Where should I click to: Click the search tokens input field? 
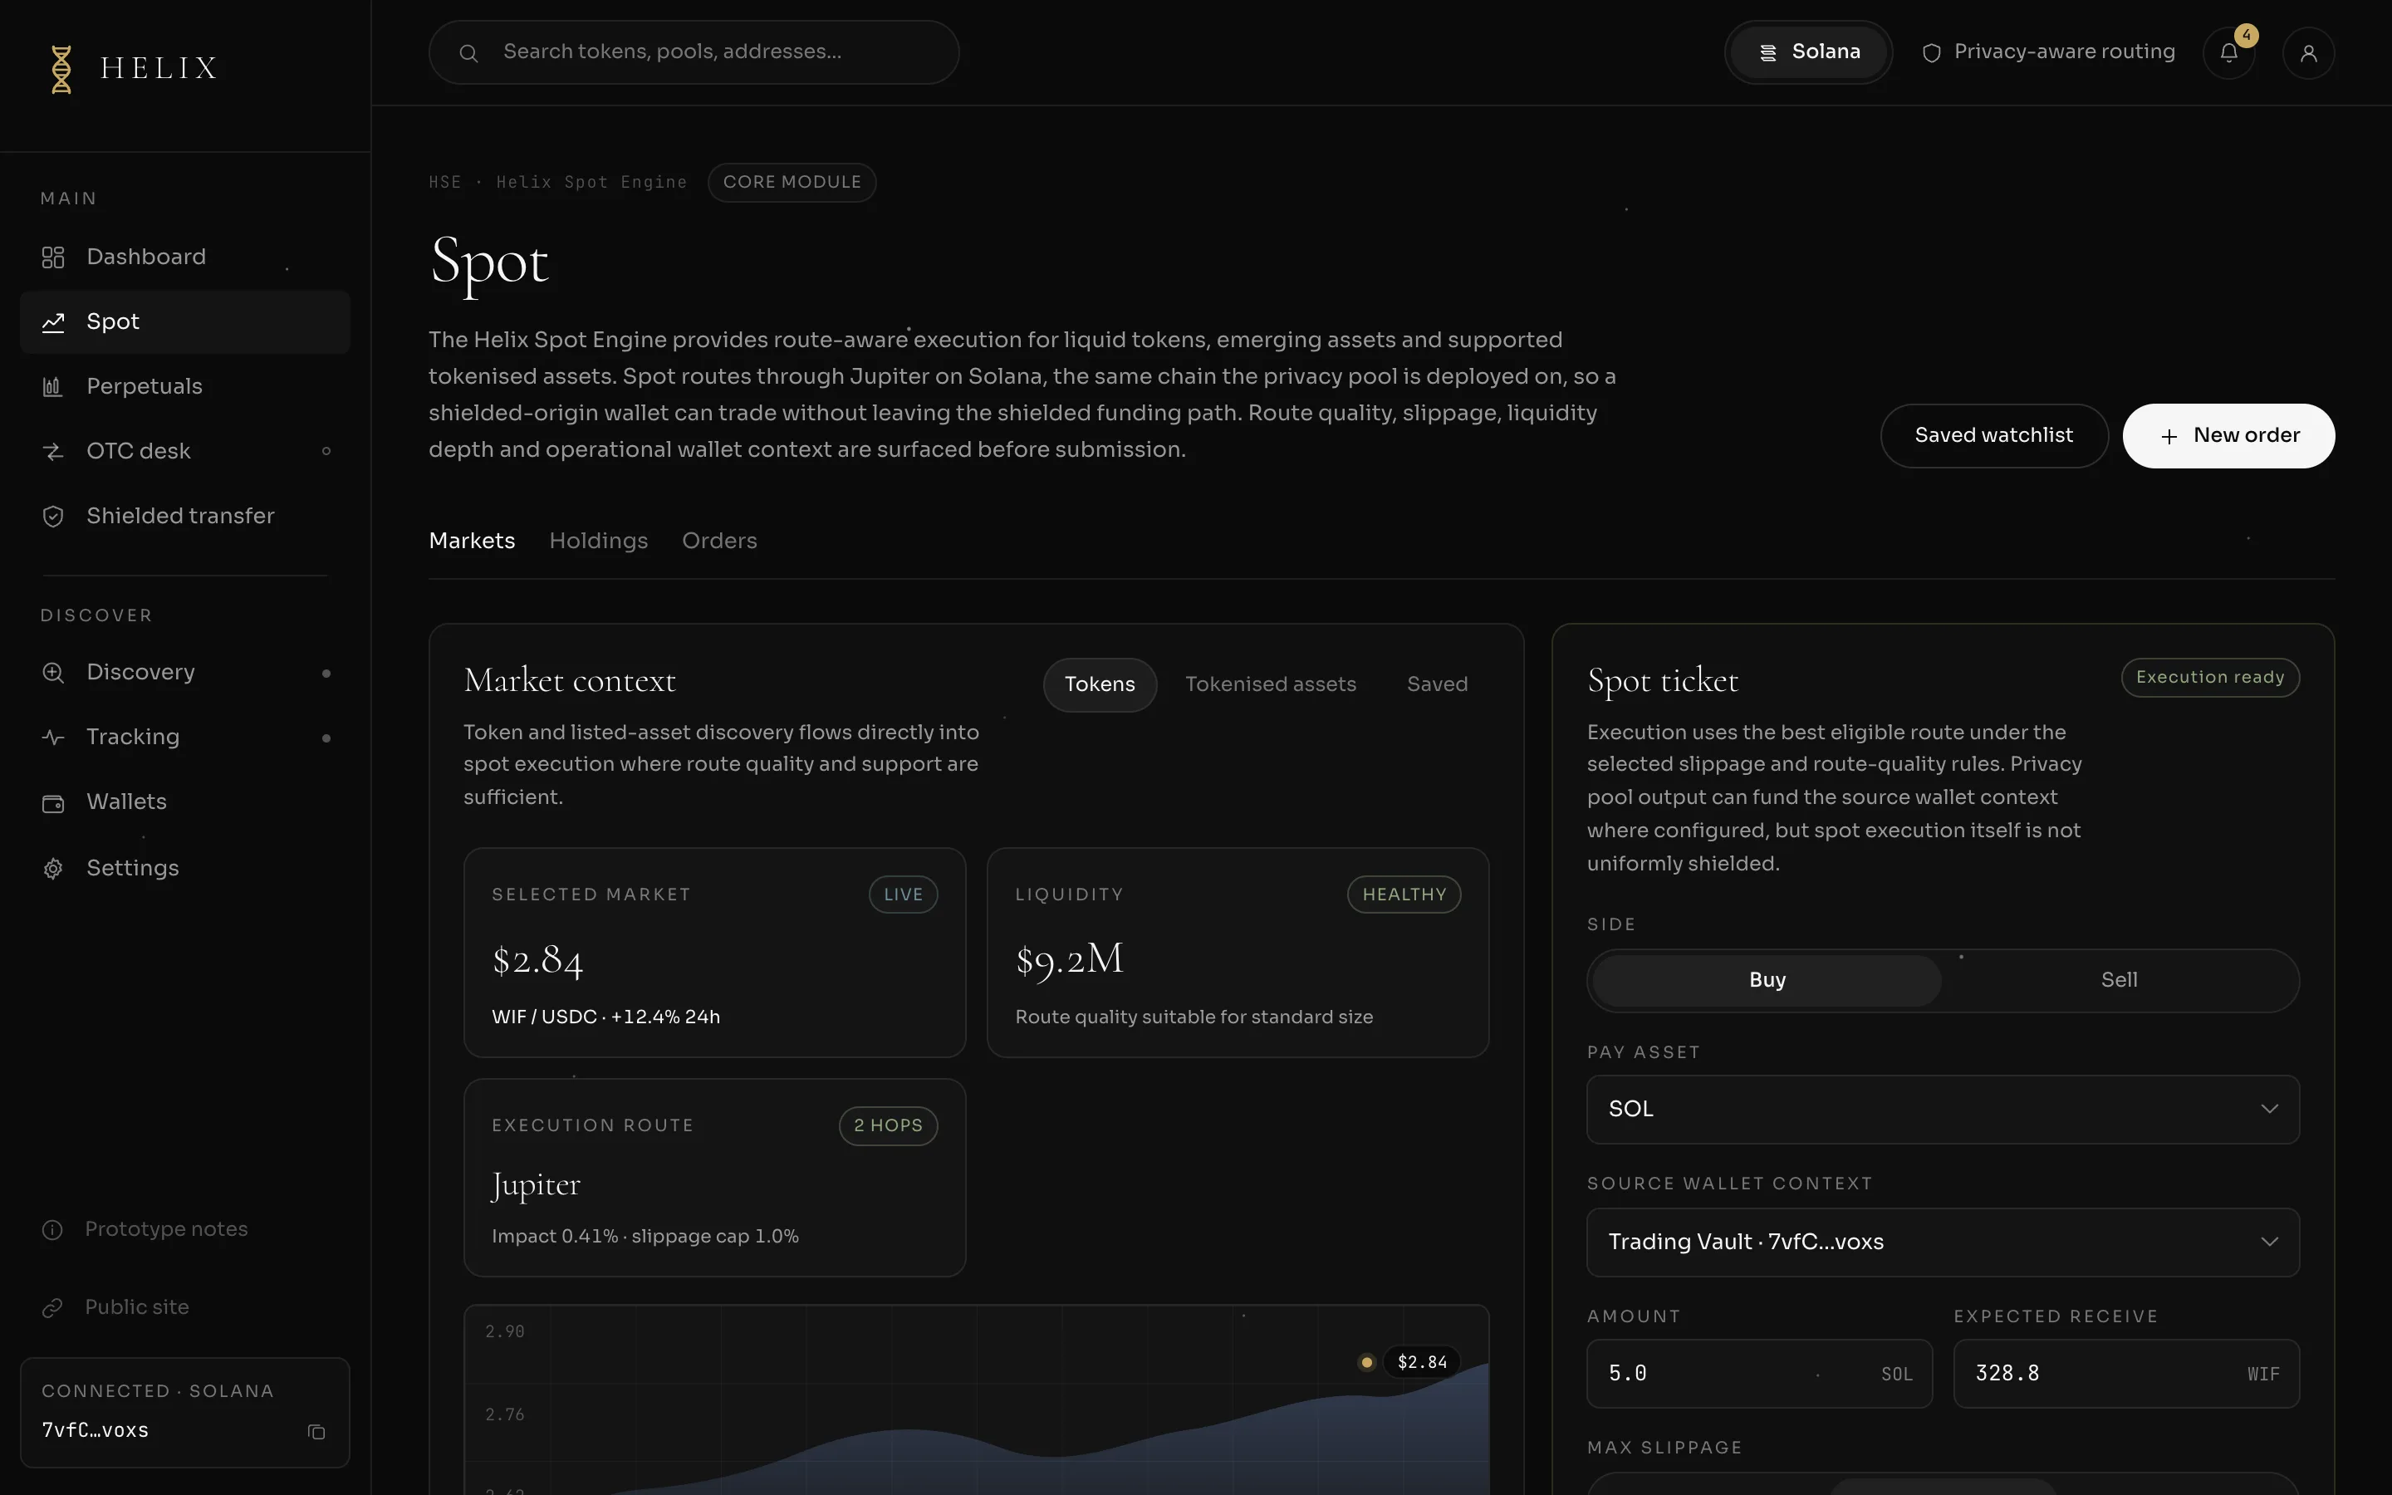(x=694, y=52)
